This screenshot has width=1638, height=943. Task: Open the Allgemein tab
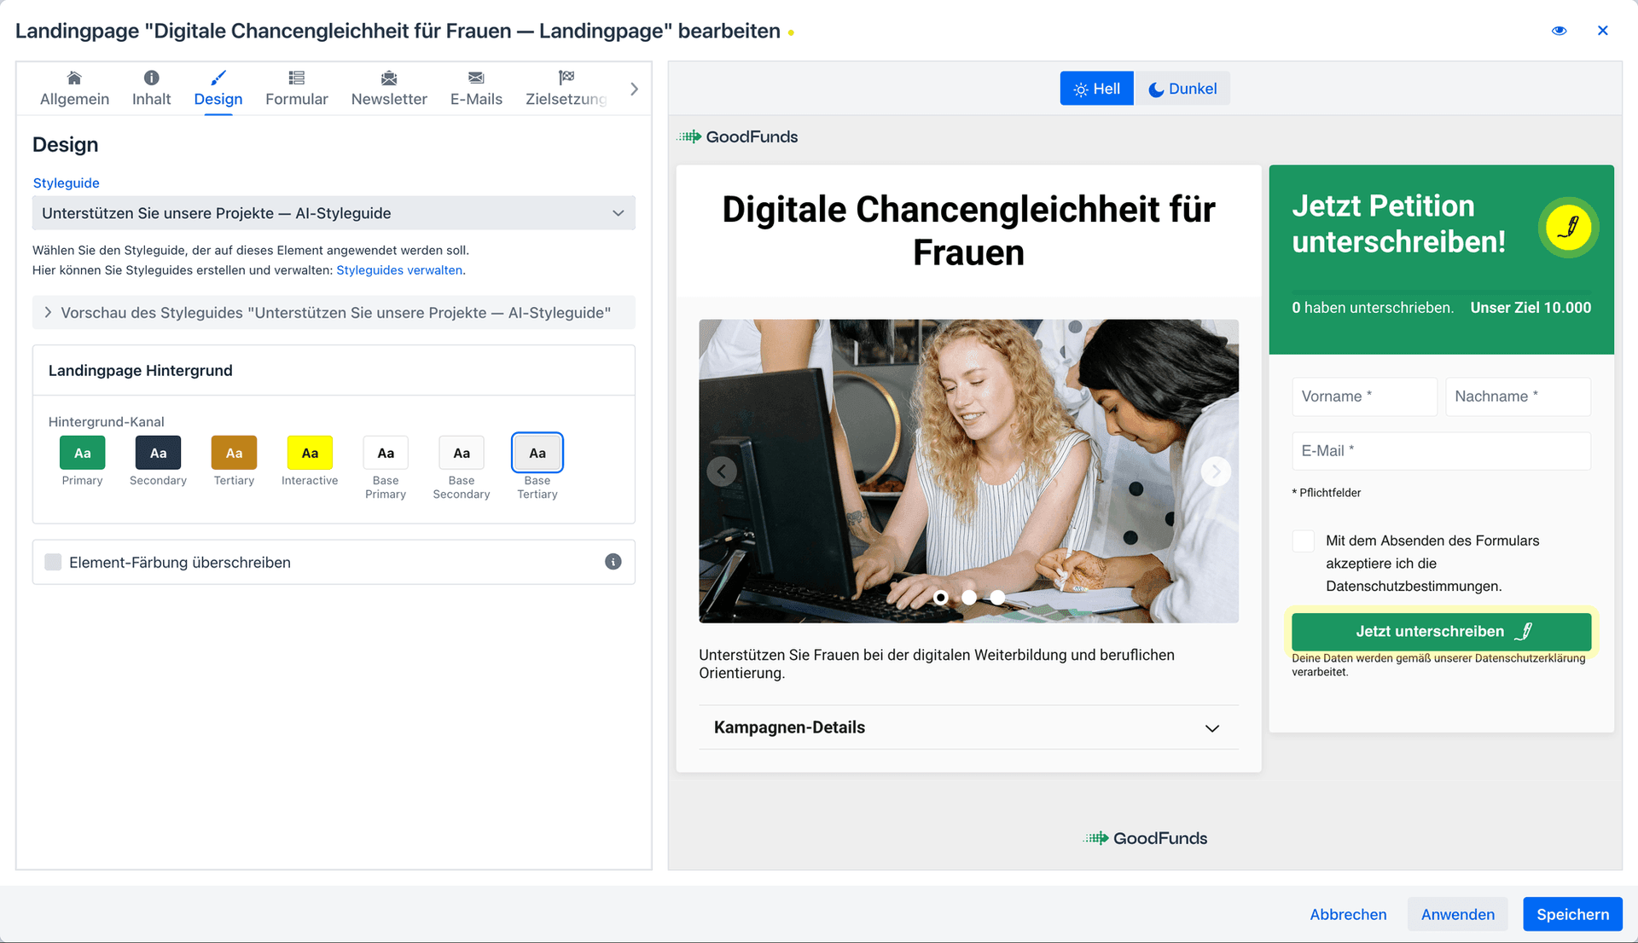[x=74, y=89]
